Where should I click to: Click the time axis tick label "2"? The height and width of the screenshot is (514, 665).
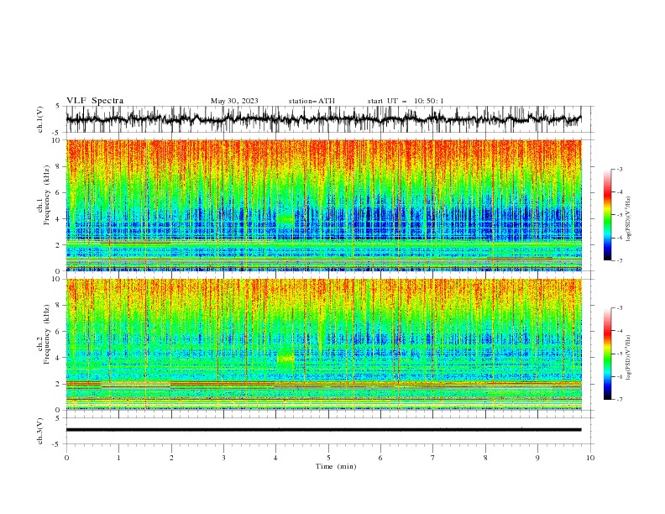[171, 458]
